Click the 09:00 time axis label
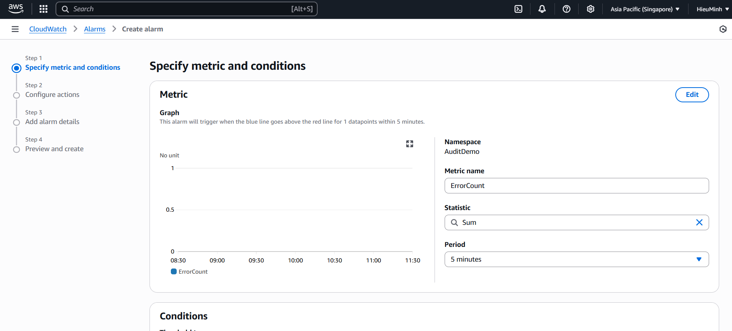Image resolution: width=732 pixels, height=331 pixels. tap(217, 260)
